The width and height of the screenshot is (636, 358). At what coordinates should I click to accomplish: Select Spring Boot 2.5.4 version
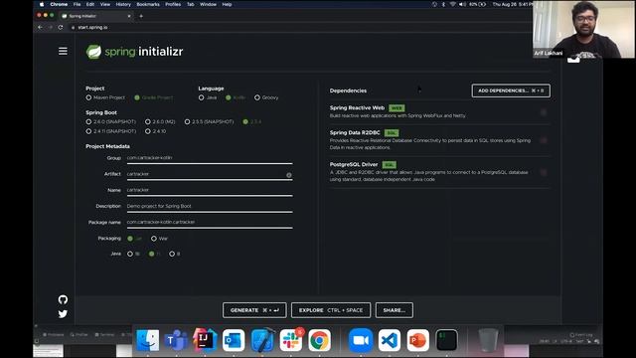[252, 121]
